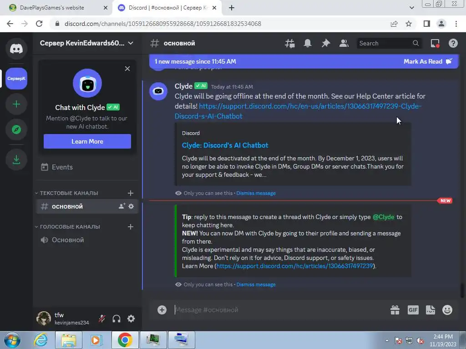Click the volume tray icon
The height and width of the screenshot is (349, 466).
(420, 341)
